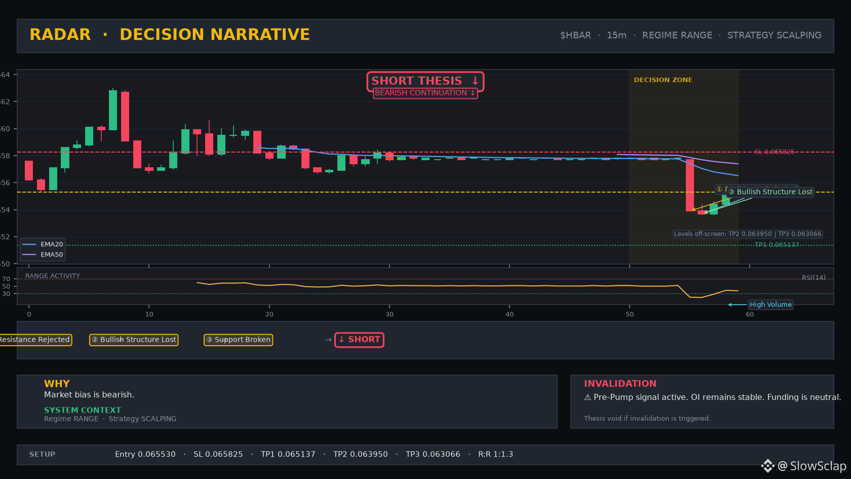Click the High Volume annotation label
851x479 pixels.
coord(770,305)
